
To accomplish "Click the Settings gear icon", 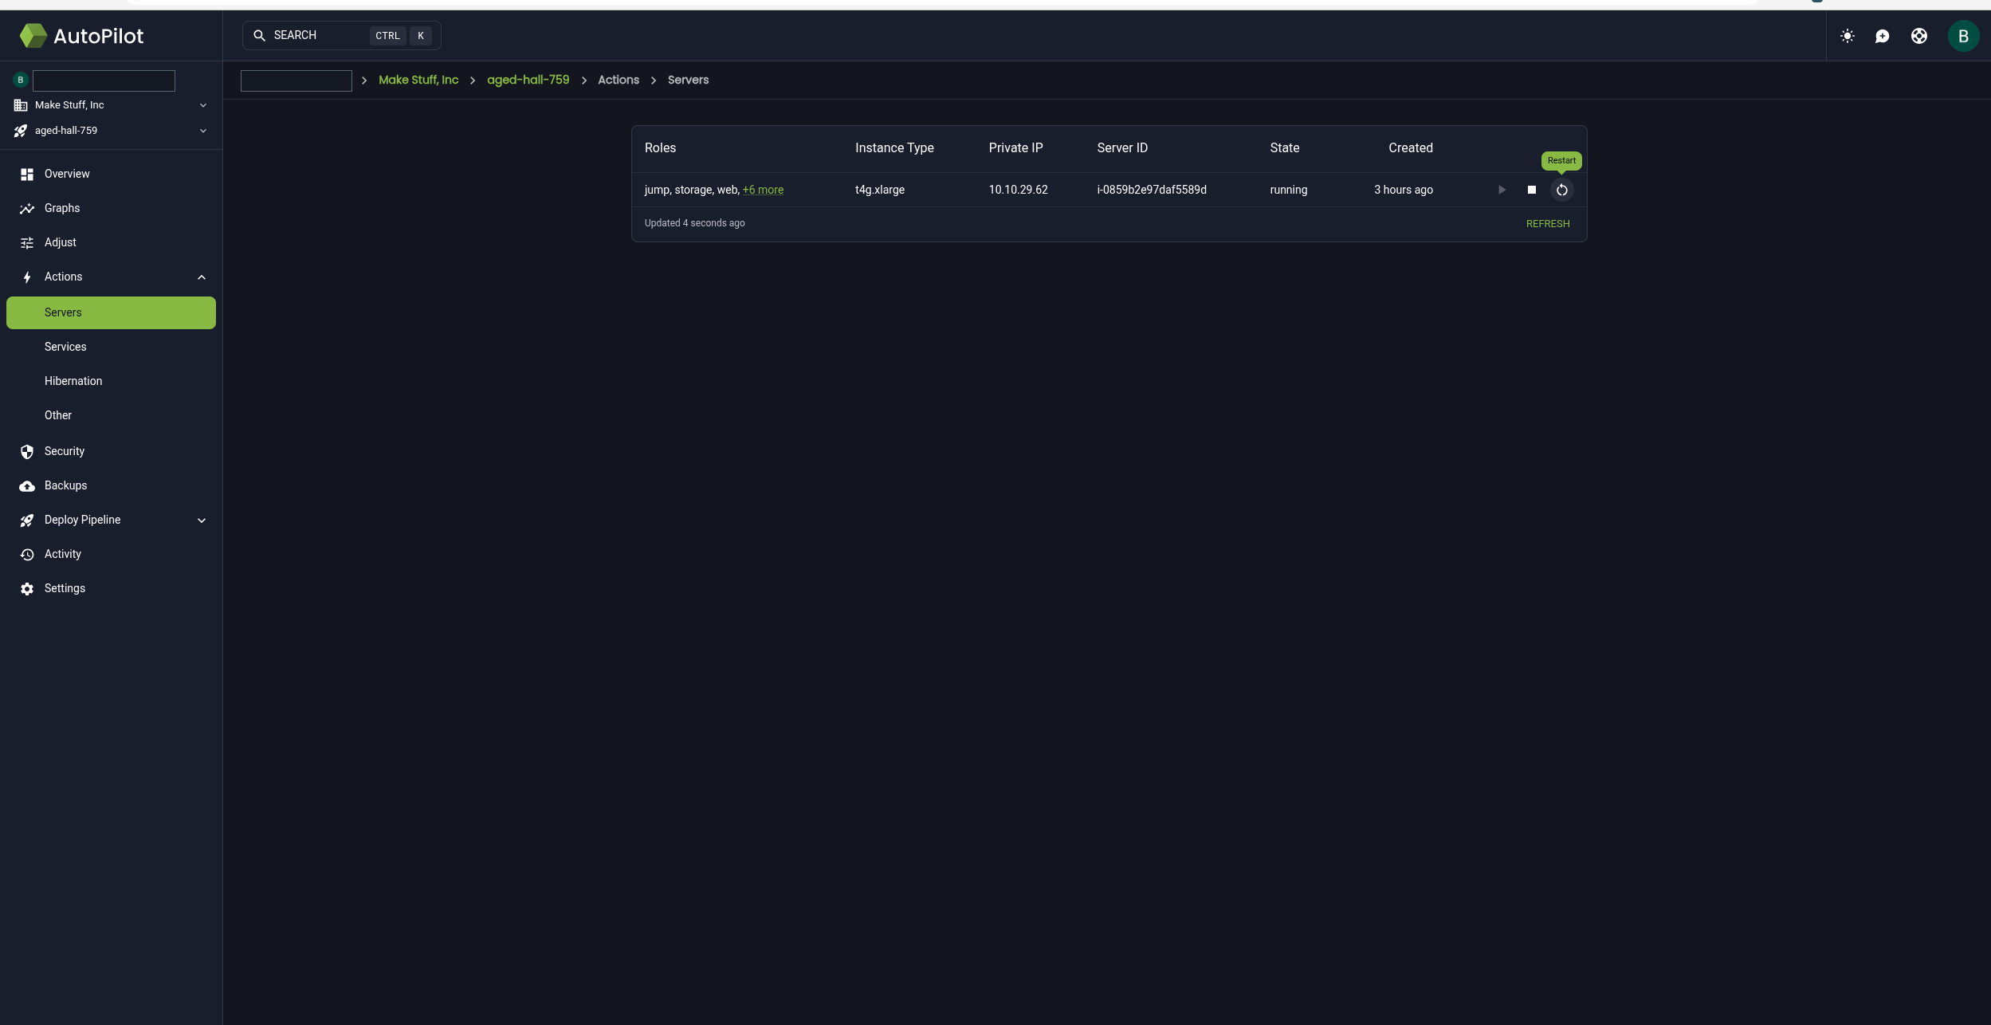I will (27, 589).
